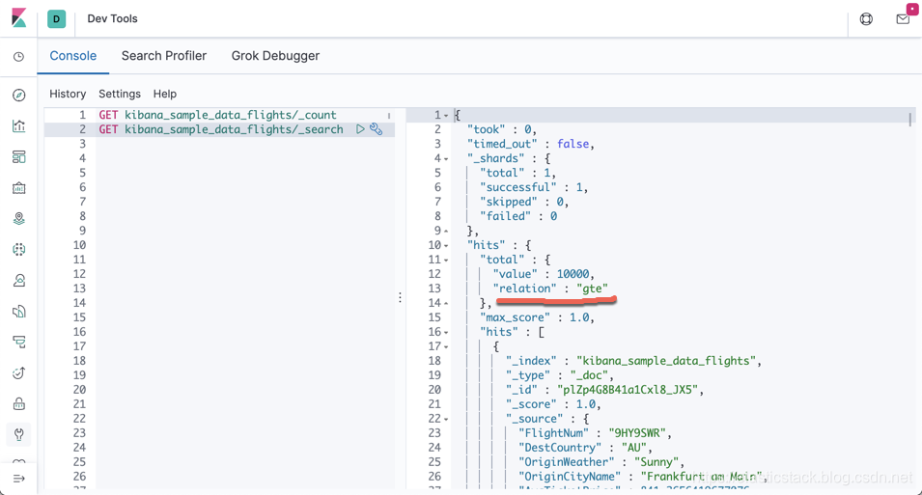
Task: Click the "_type" : "_doc" line
Action: (x=560, y=375)
